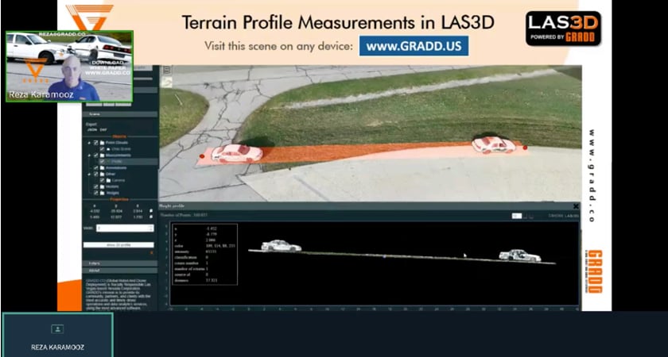The height and width of the screenshot is (357, 668).
Task: Click the Number of Points readout
Action: click(x=183, y=215)
